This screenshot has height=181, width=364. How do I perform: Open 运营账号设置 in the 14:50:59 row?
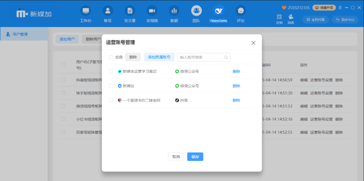(x=321, y=80)
